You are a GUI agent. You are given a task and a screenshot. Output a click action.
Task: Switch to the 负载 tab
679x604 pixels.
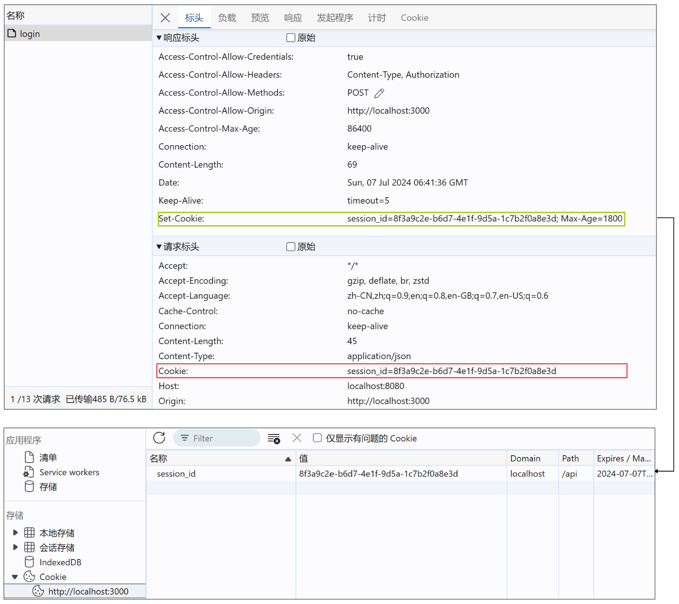227,18
